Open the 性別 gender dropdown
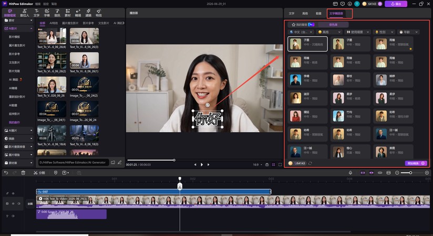This screenshot has height=236, width=433. click(384, 32)
